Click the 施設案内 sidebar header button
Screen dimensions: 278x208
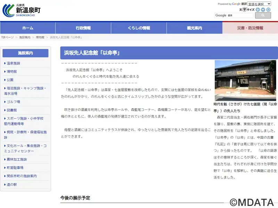coord(25,53)
